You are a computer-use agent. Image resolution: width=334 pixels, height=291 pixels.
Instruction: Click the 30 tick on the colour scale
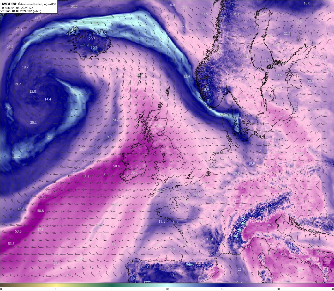(278, 289)
